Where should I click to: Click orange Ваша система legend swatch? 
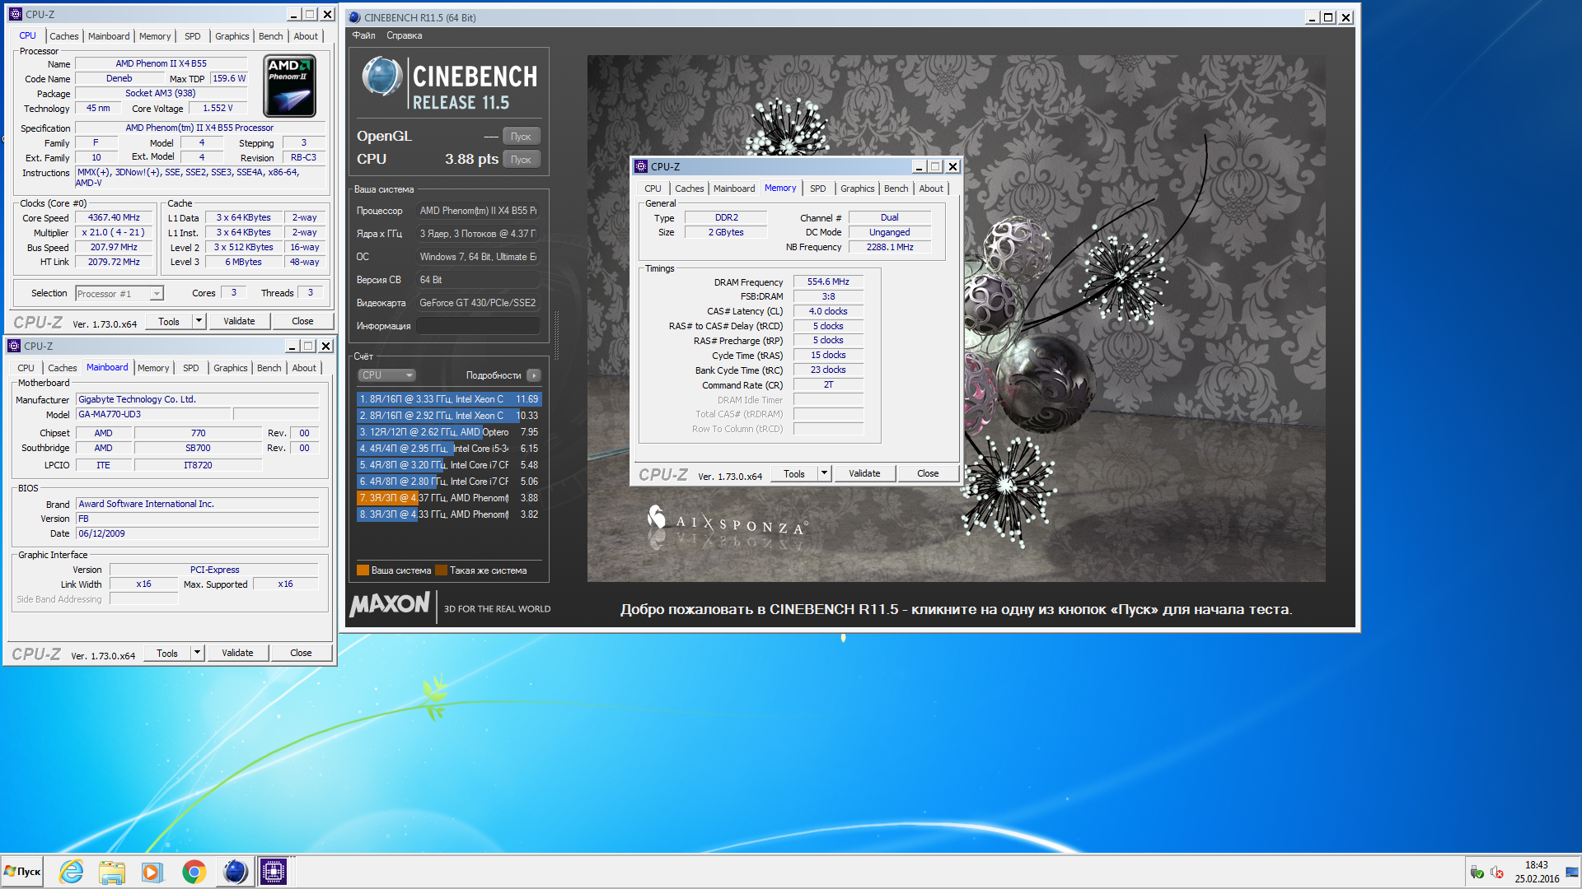tap(363, 570)
